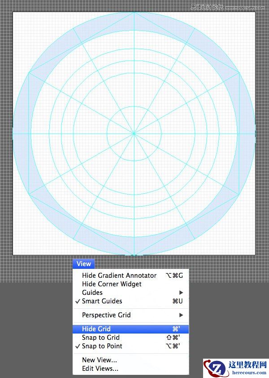Open the View menu title
The height and width of the screenshot is (378, 269).
[x=83, y=264]
